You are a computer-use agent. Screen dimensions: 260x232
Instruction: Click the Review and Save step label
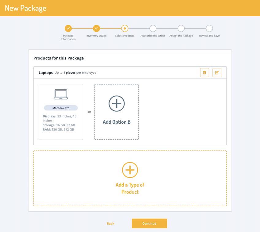point(209,36)
